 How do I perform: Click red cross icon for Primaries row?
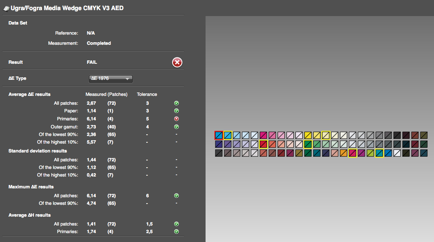click(176, 119)
